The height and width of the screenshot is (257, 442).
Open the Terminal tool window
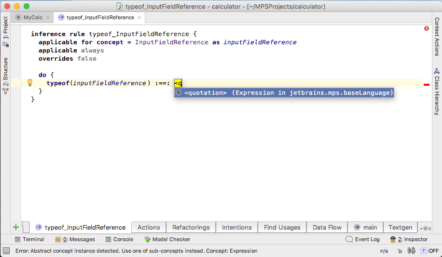click(x=29, y=239)
